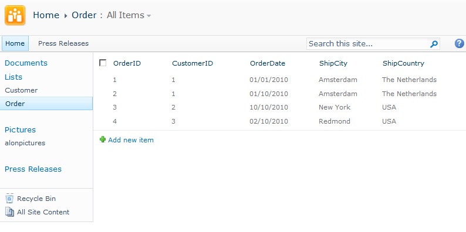Click the Add new item link
The height and width of the screenshot is (232, 466).
pos(131,140)
